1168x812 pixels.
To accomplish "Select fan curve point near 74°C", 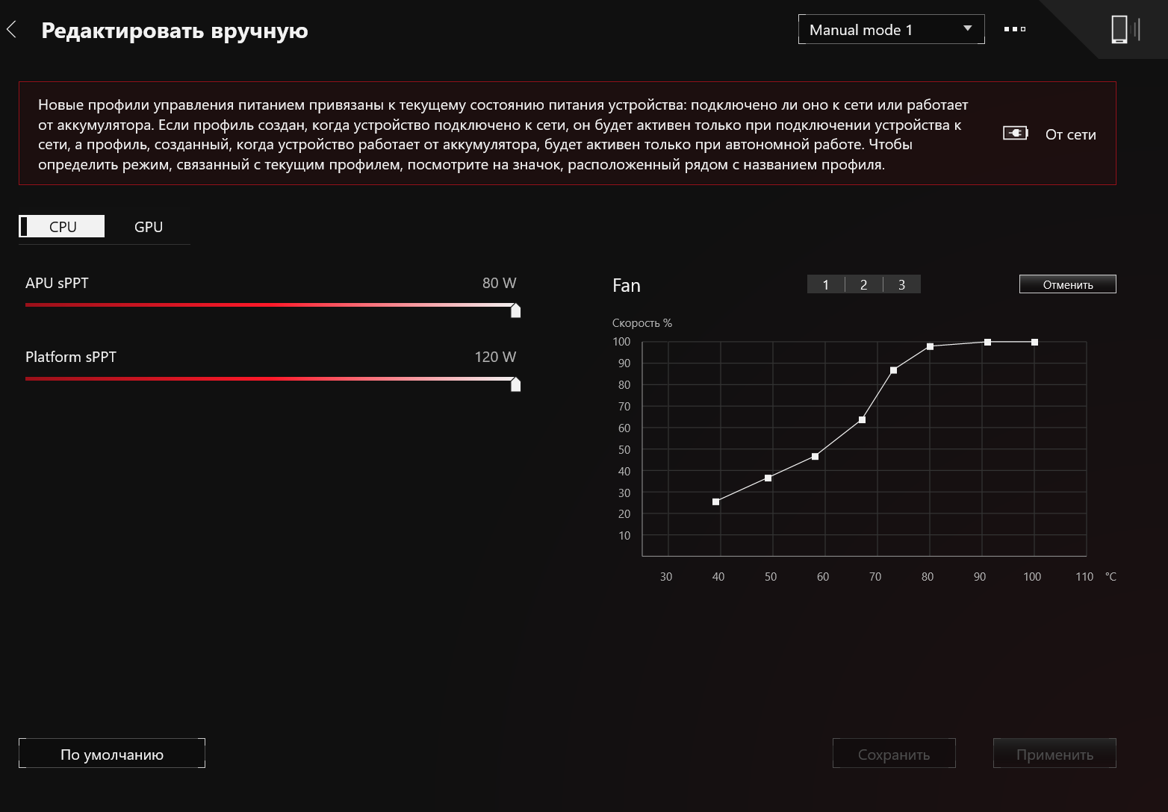I will point(893,370).
